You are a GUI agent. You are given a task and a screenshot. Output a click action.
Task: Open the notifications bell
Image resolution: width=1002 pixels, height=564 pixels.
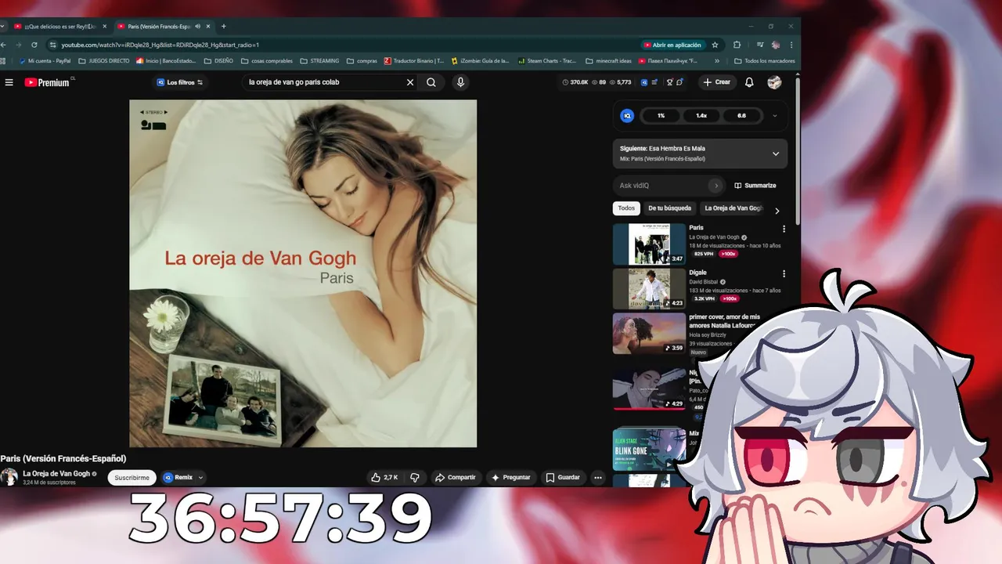(x=749, y=82)
